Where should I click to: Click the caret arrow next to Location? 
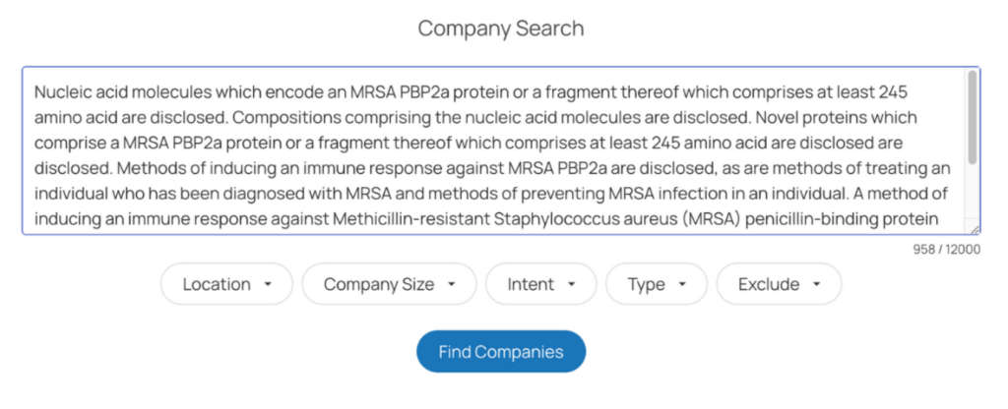coord(268,285)
